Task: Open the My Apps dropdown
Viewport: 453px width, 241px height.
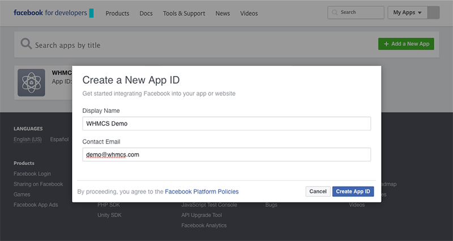Action: click(407, 12)
